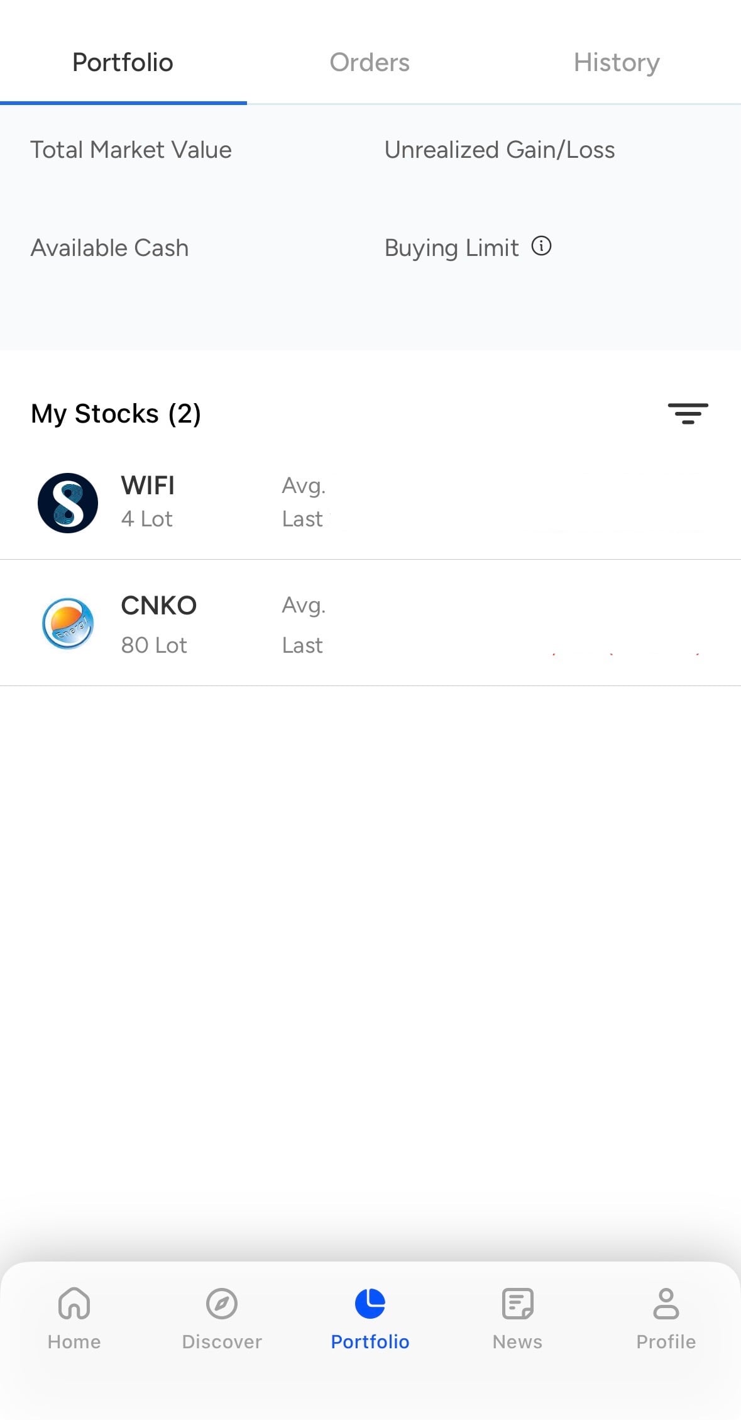Select the Portfolio pie chart icon
Image resolution: width=741 pixels, height=1420 pixels.
pyautogui.click(x=370, y=1304)
